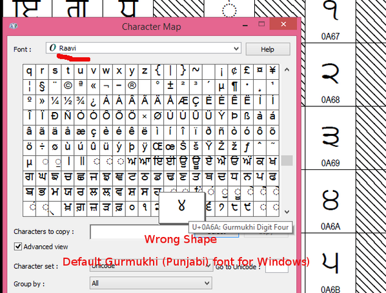Open the Font dropdown showing Raavi
The height and width of the screenshot is (293, 386).
pos(143,48)
